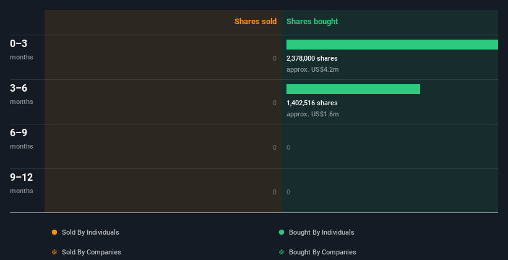
Task: Select the Shares bought column header
Action: coord(312,22)
